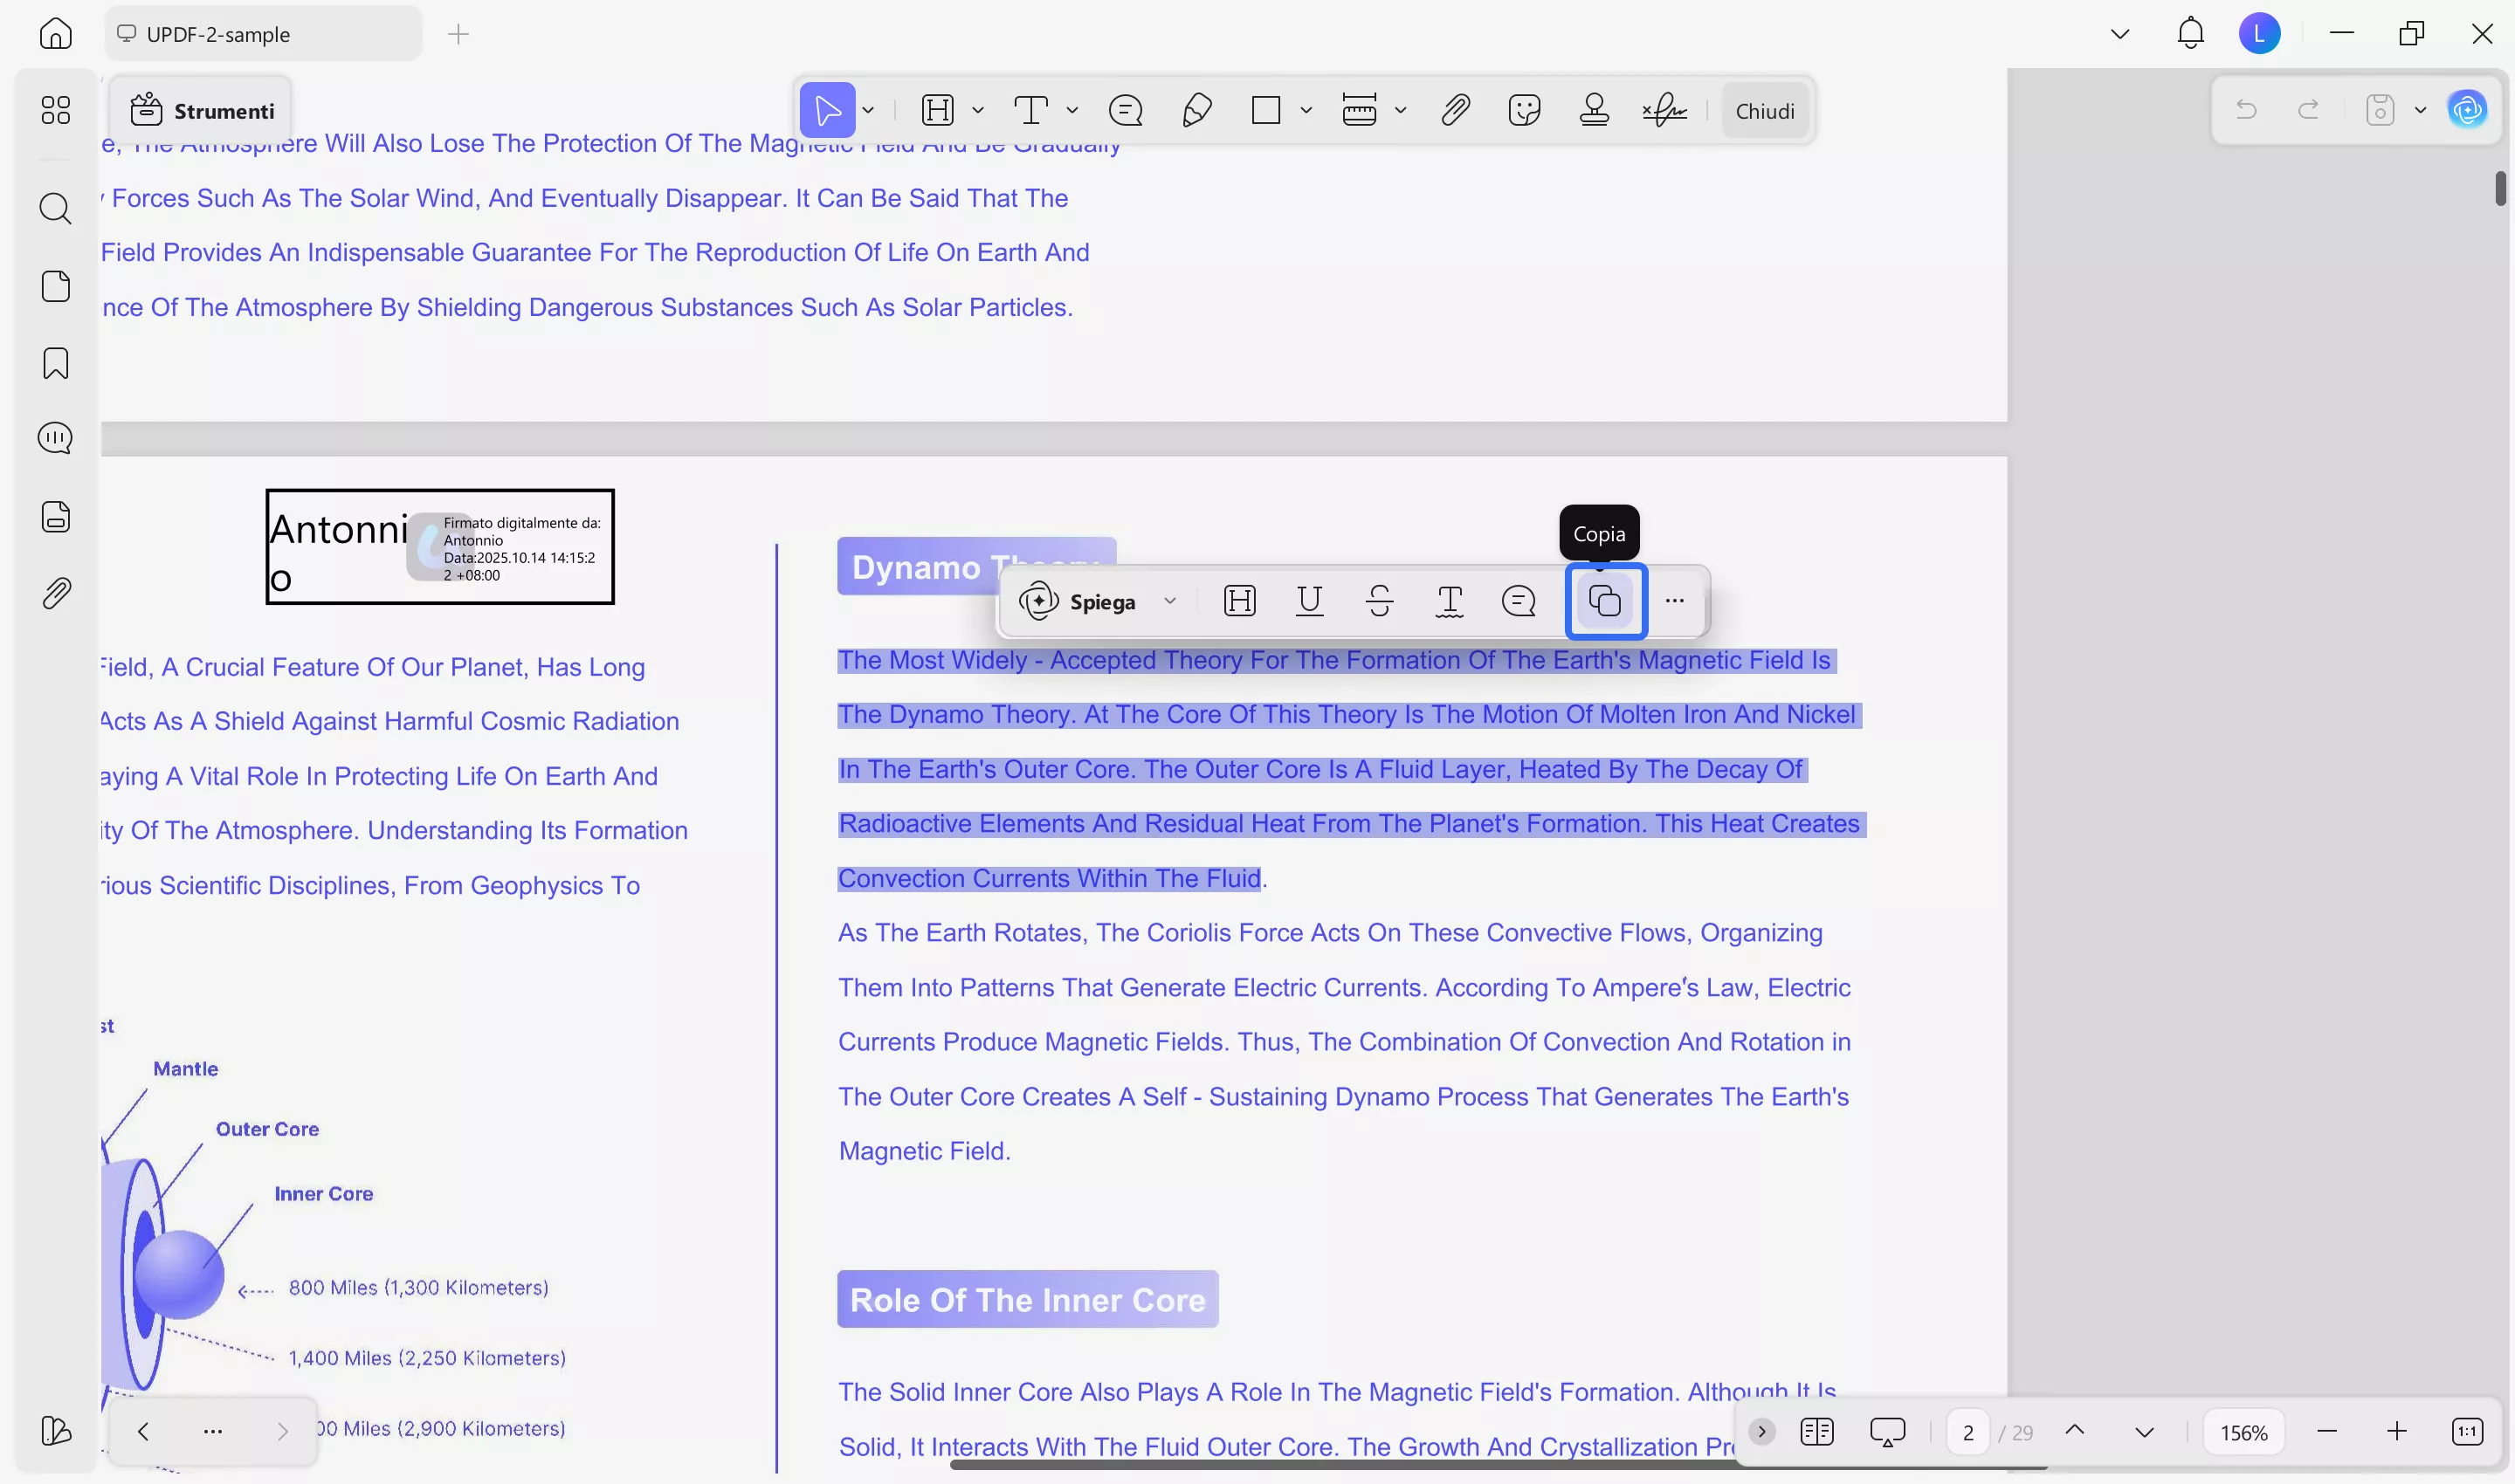This screenshot has width=2515, height=1484.
Task: Click the undo icon
Action: coord(2246,110)
